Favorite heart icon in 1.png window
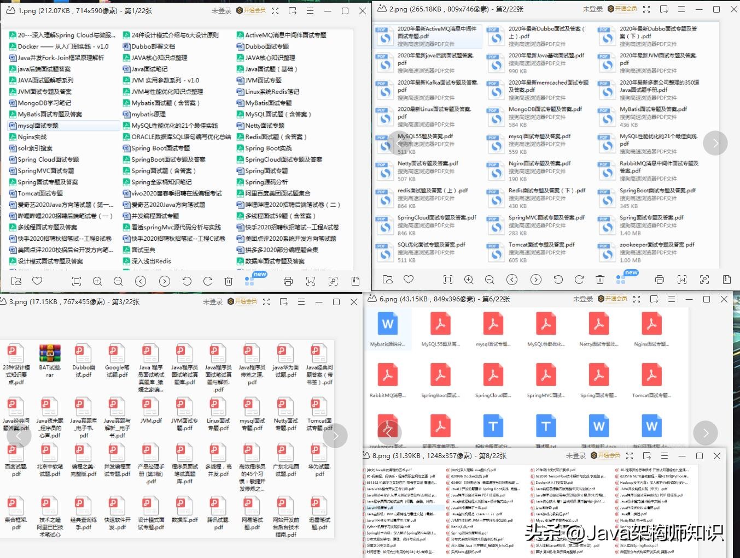Screen dimensions: 740x558 pos(37,281)
